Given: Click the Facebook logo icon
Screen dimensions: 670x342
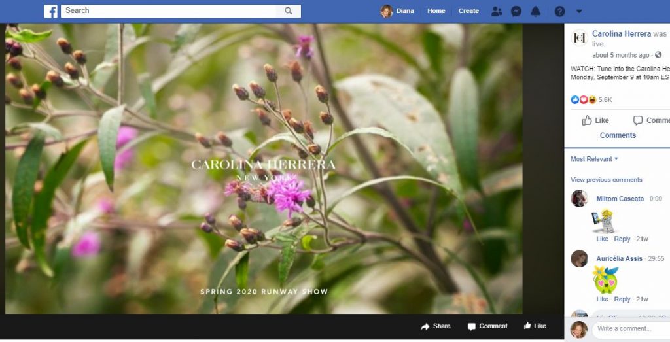Looking at the screenshot, I should coord(50,11).
